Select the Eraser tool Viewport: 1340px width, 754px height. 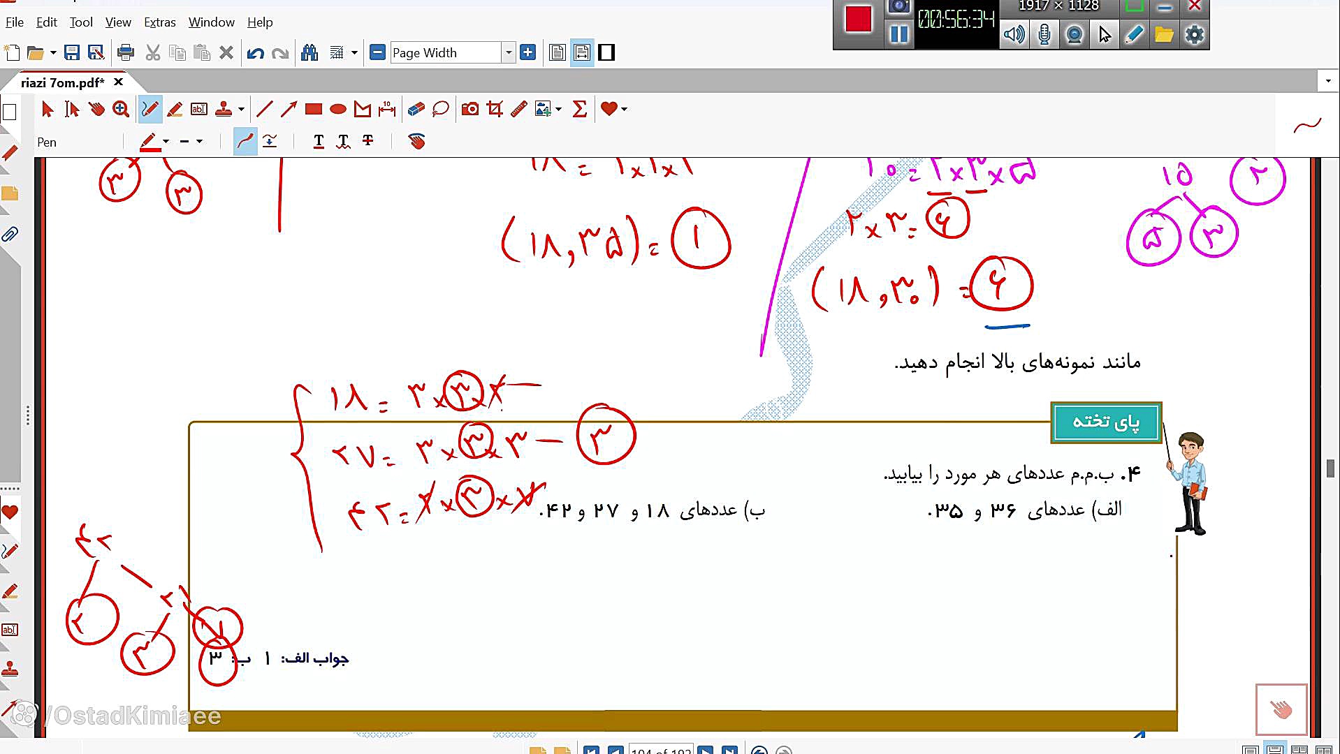(x=416, y=109)
